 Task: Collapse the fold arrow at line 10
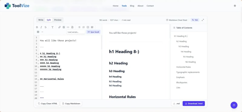click(38, 67)
